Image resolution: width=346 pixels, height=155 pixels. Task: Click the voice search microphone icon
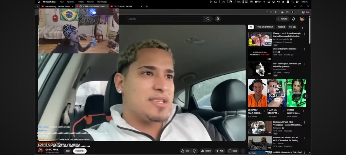click(x=218, y=19)
